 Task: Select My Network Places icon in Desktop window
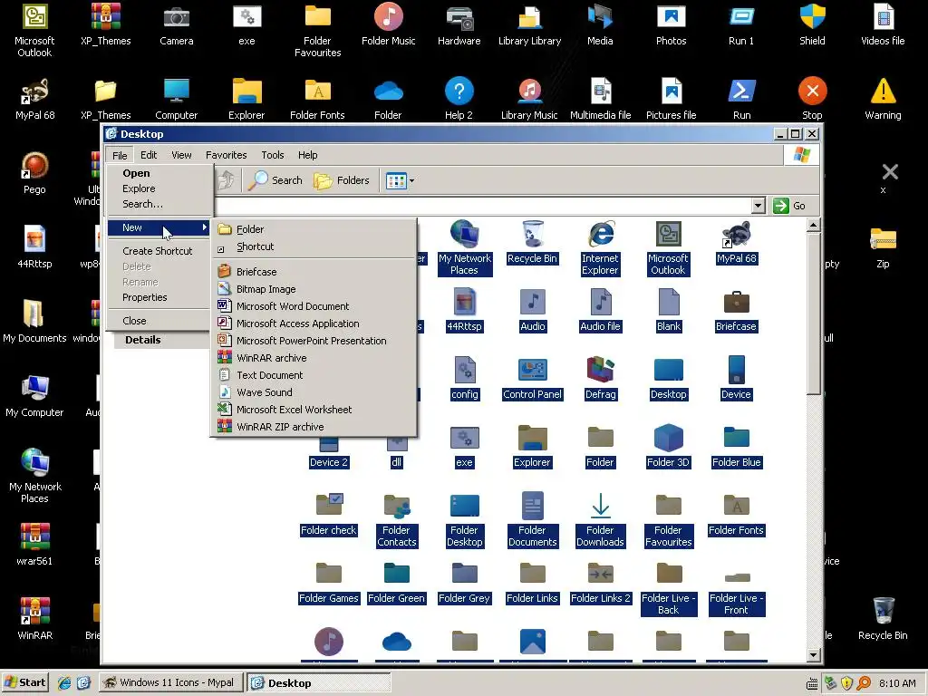465,248
